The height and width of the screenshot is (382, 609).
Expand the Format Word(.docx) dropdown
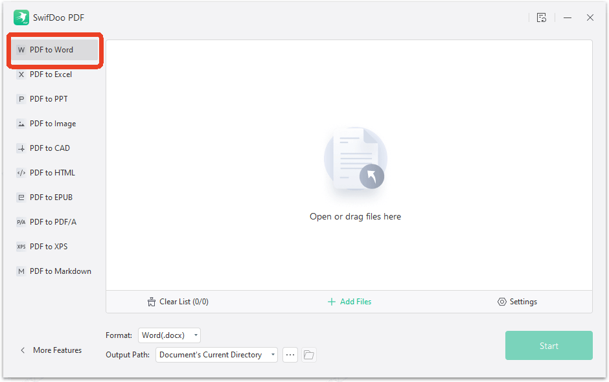click(x=169, y=335)
